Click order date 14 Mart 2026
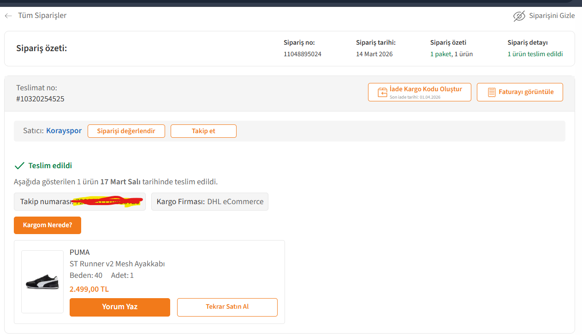 coord(374,54)
